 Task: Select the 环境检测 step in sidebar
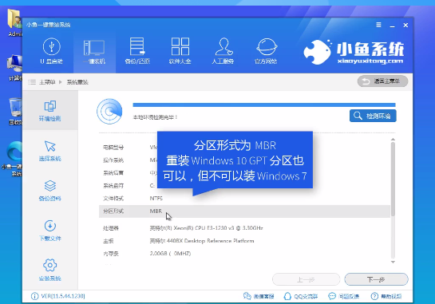pos(50,110)
